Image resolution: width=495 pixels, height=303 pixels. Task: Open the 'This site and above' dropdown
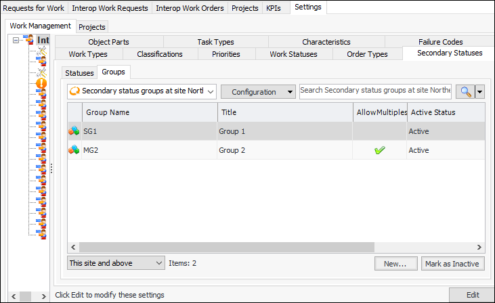116,262
